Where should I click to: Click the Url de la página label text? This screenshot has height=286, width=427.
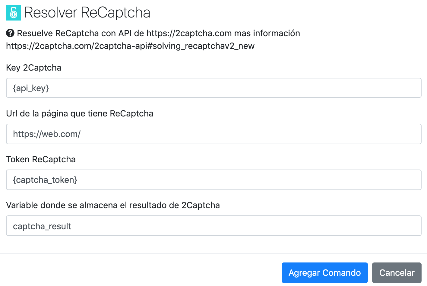pyautogui.click(x=80, y=113)
